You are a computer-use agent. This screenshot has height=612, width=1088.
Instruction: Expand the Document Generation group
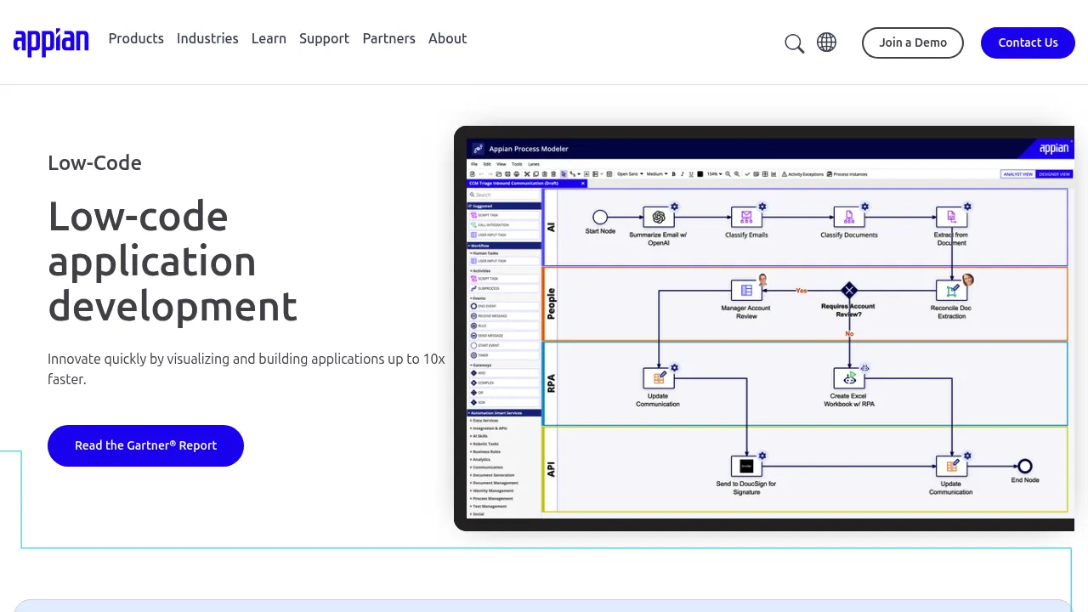tap(490, 475)
